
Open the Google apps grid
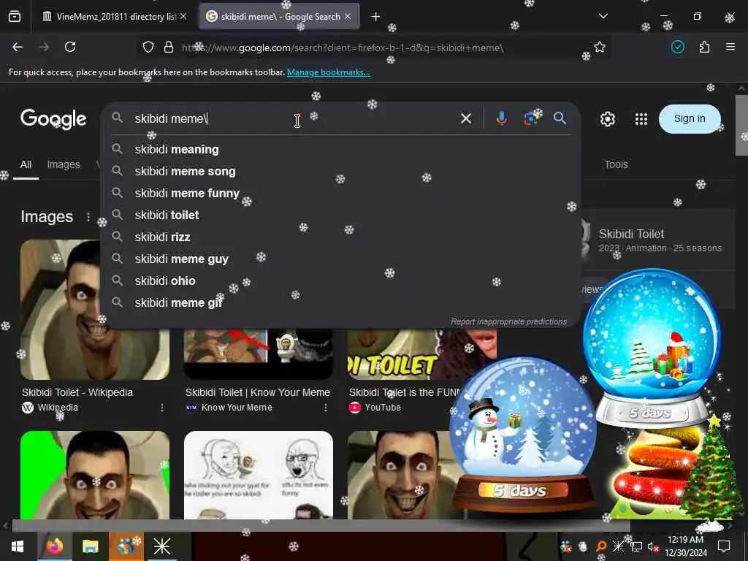pos(641,119)
